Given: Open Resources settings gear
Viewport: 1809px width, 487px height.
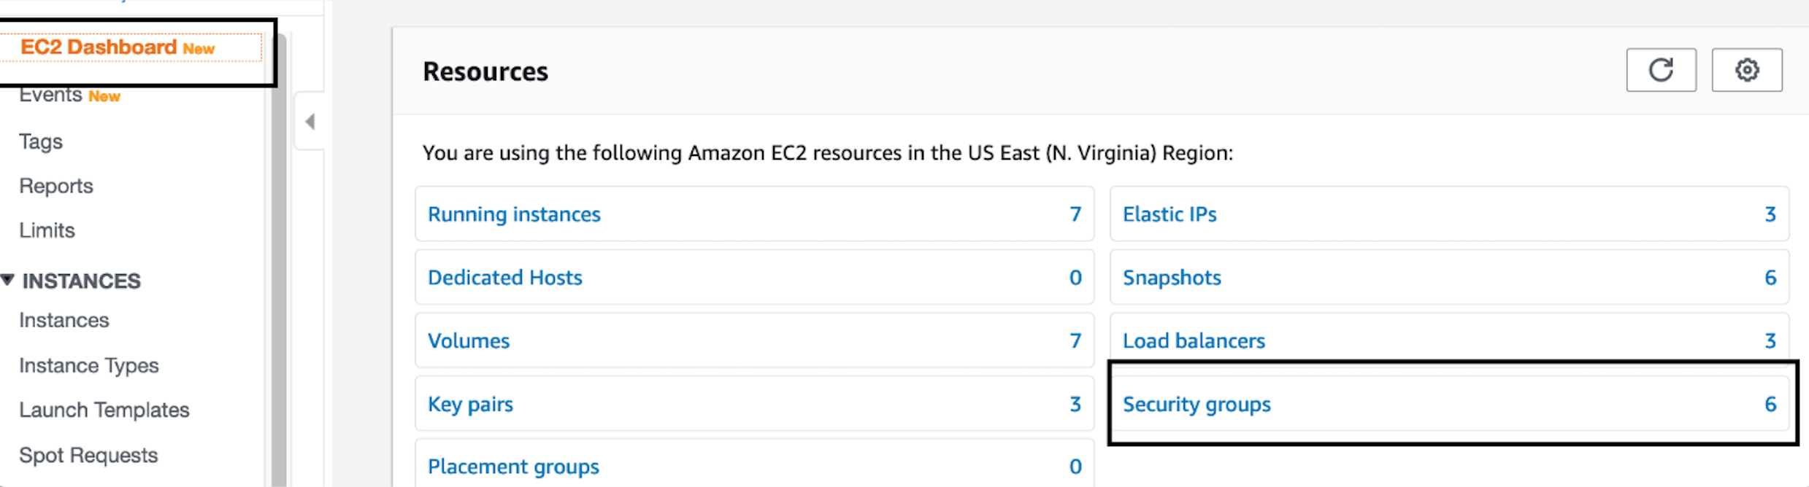Looking at the screenshot, I should coord(1747,70).
